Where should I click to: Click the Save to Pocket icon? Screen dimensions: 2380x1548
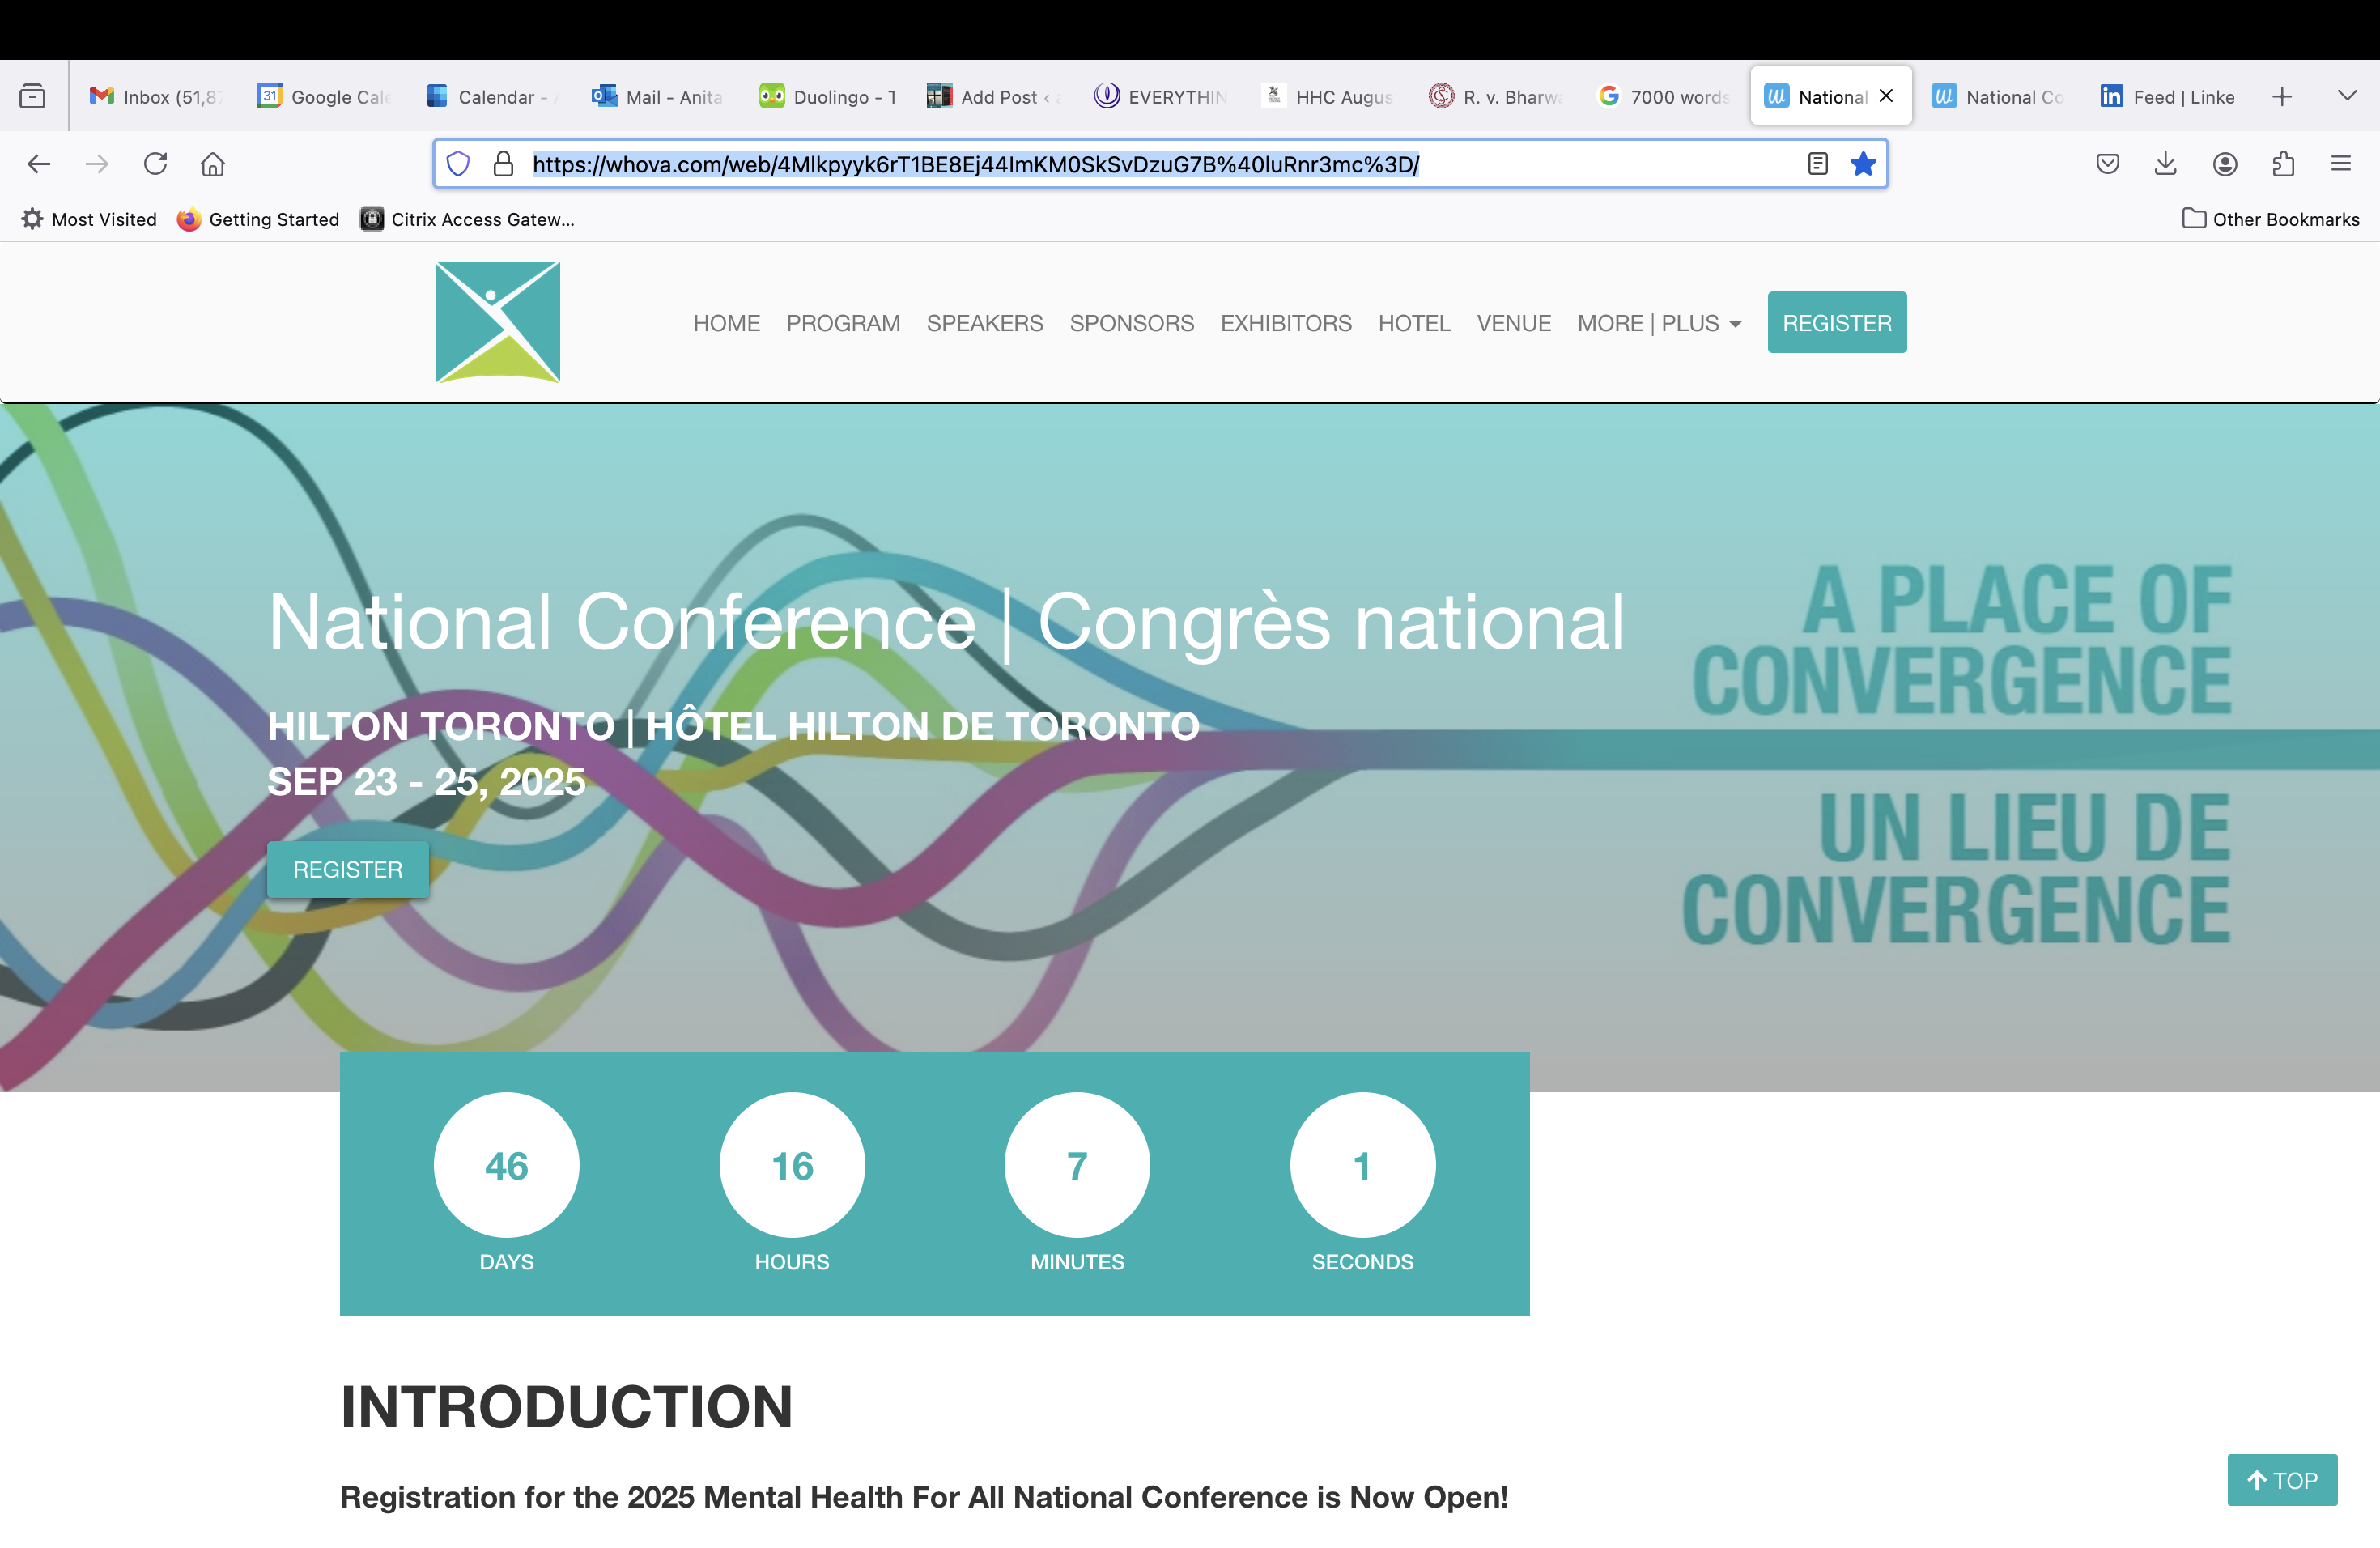pos(2107,164)
